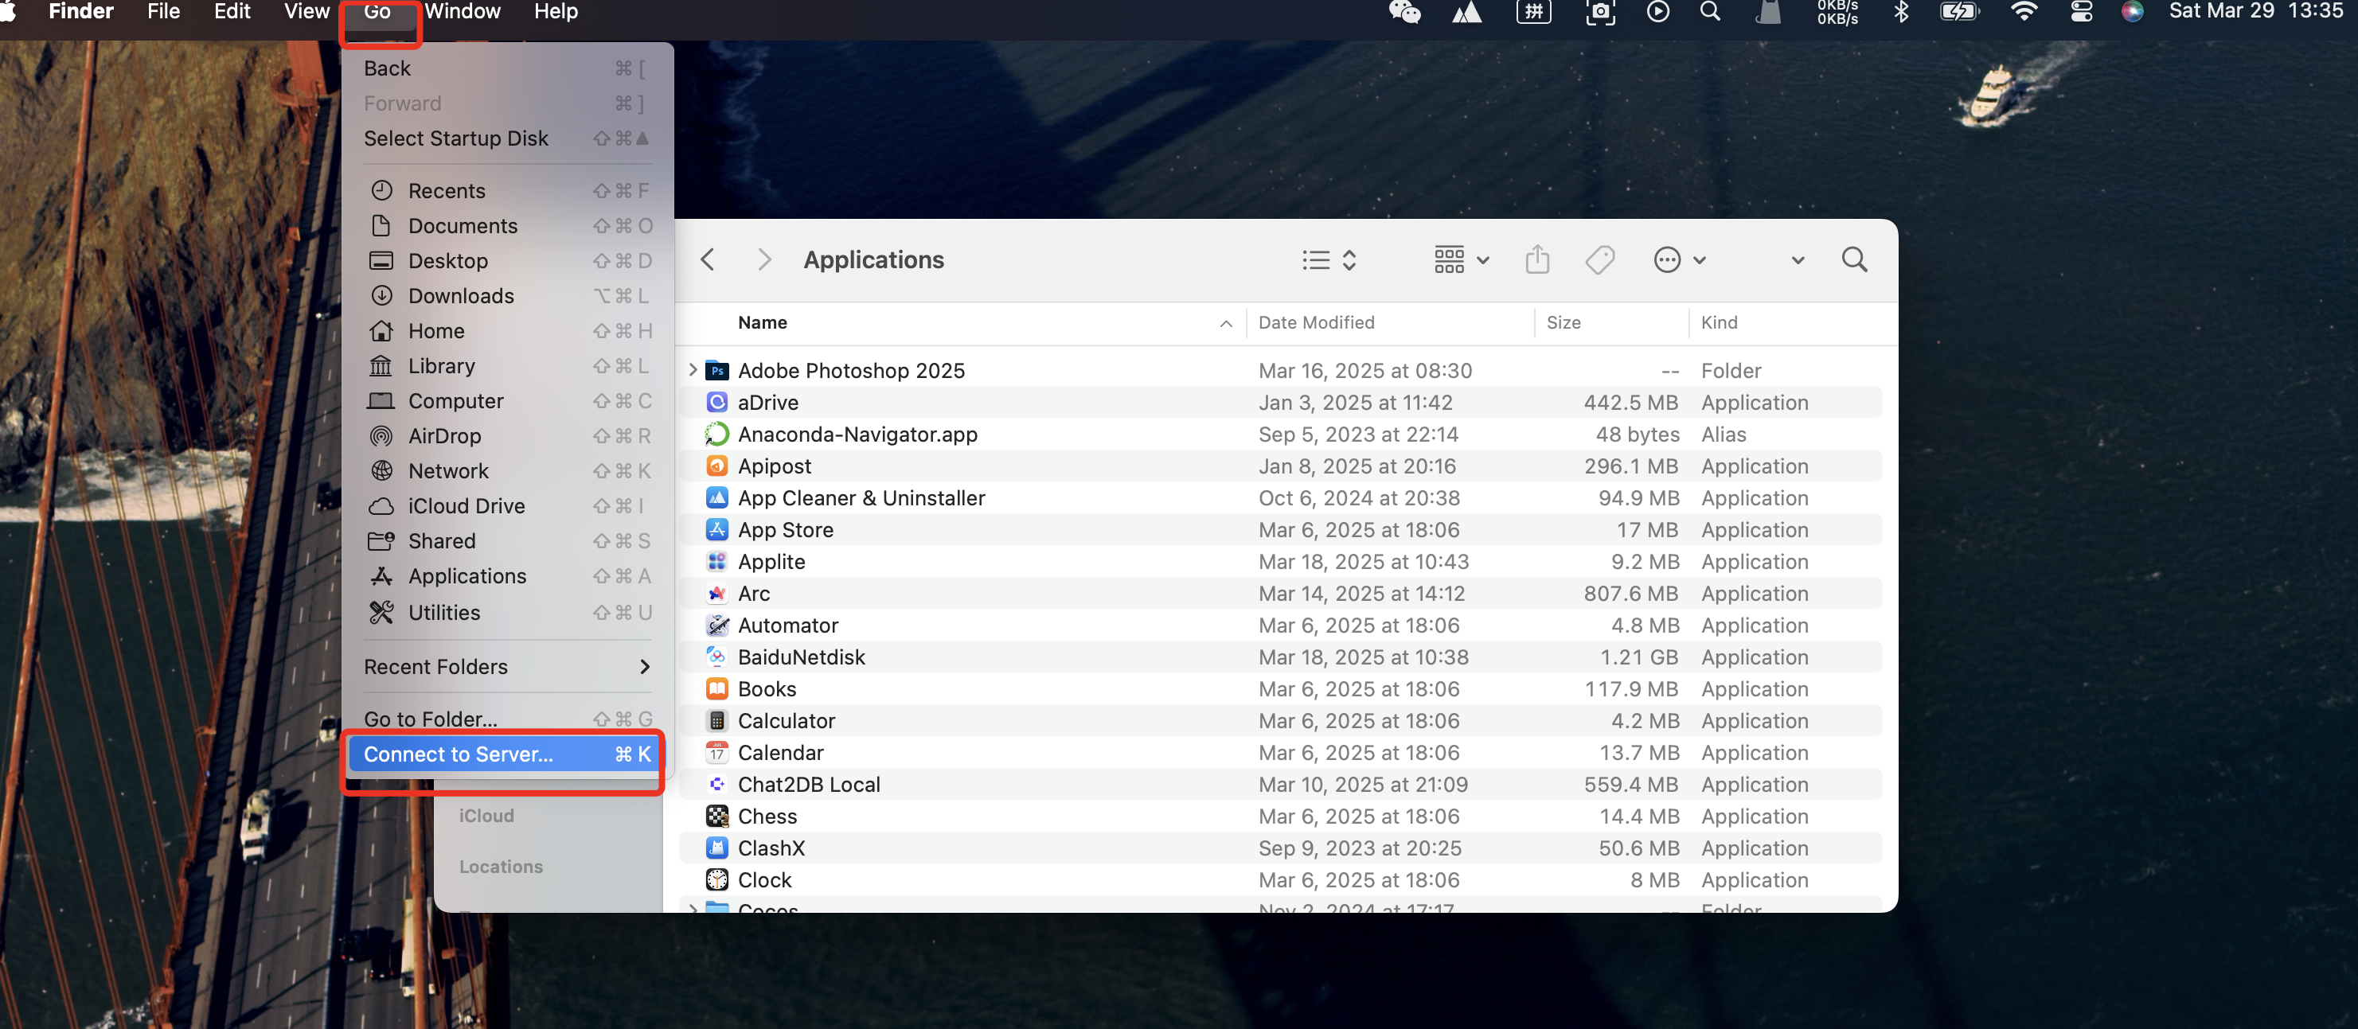2358x1029 pixels.
Task: Open the list view switcher dropdown
Action: click(1328, 260)
